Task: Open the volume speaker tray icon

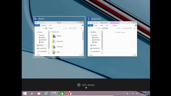Action: pos(133,94)
